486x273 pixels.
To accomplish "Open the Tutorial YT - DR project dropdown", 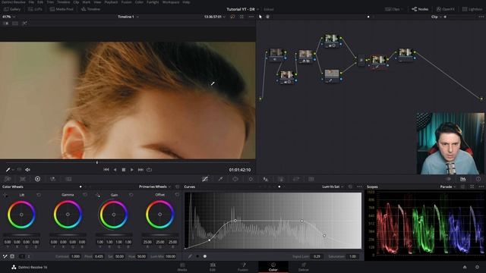I will (x=243, y=9).
